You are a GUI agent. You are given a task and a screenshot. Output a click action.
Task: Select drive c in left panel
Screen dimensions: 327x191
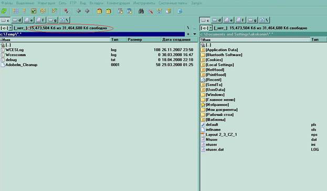pyautogui.click(x=5, y=20)
